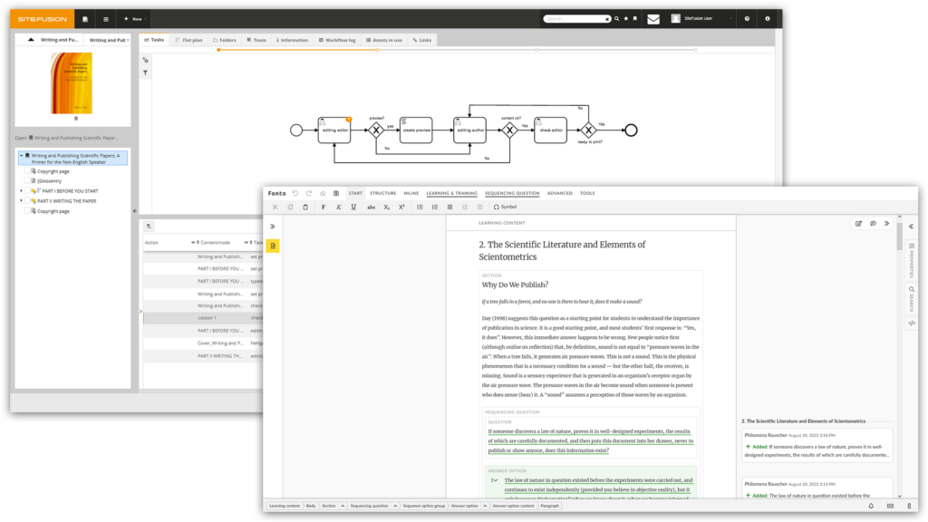Insert a bulleted list in Fonto
Screen dimensions: 928x522
click(420, 208)
